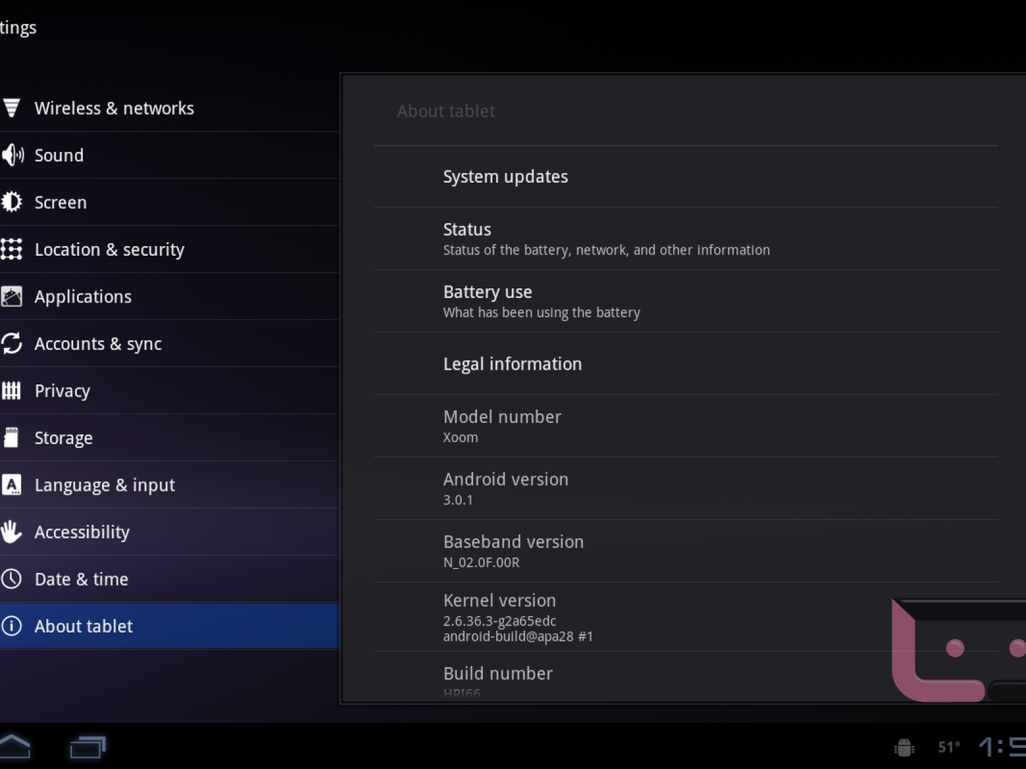
Task: Open Legal information
Action: click(512, 364)
